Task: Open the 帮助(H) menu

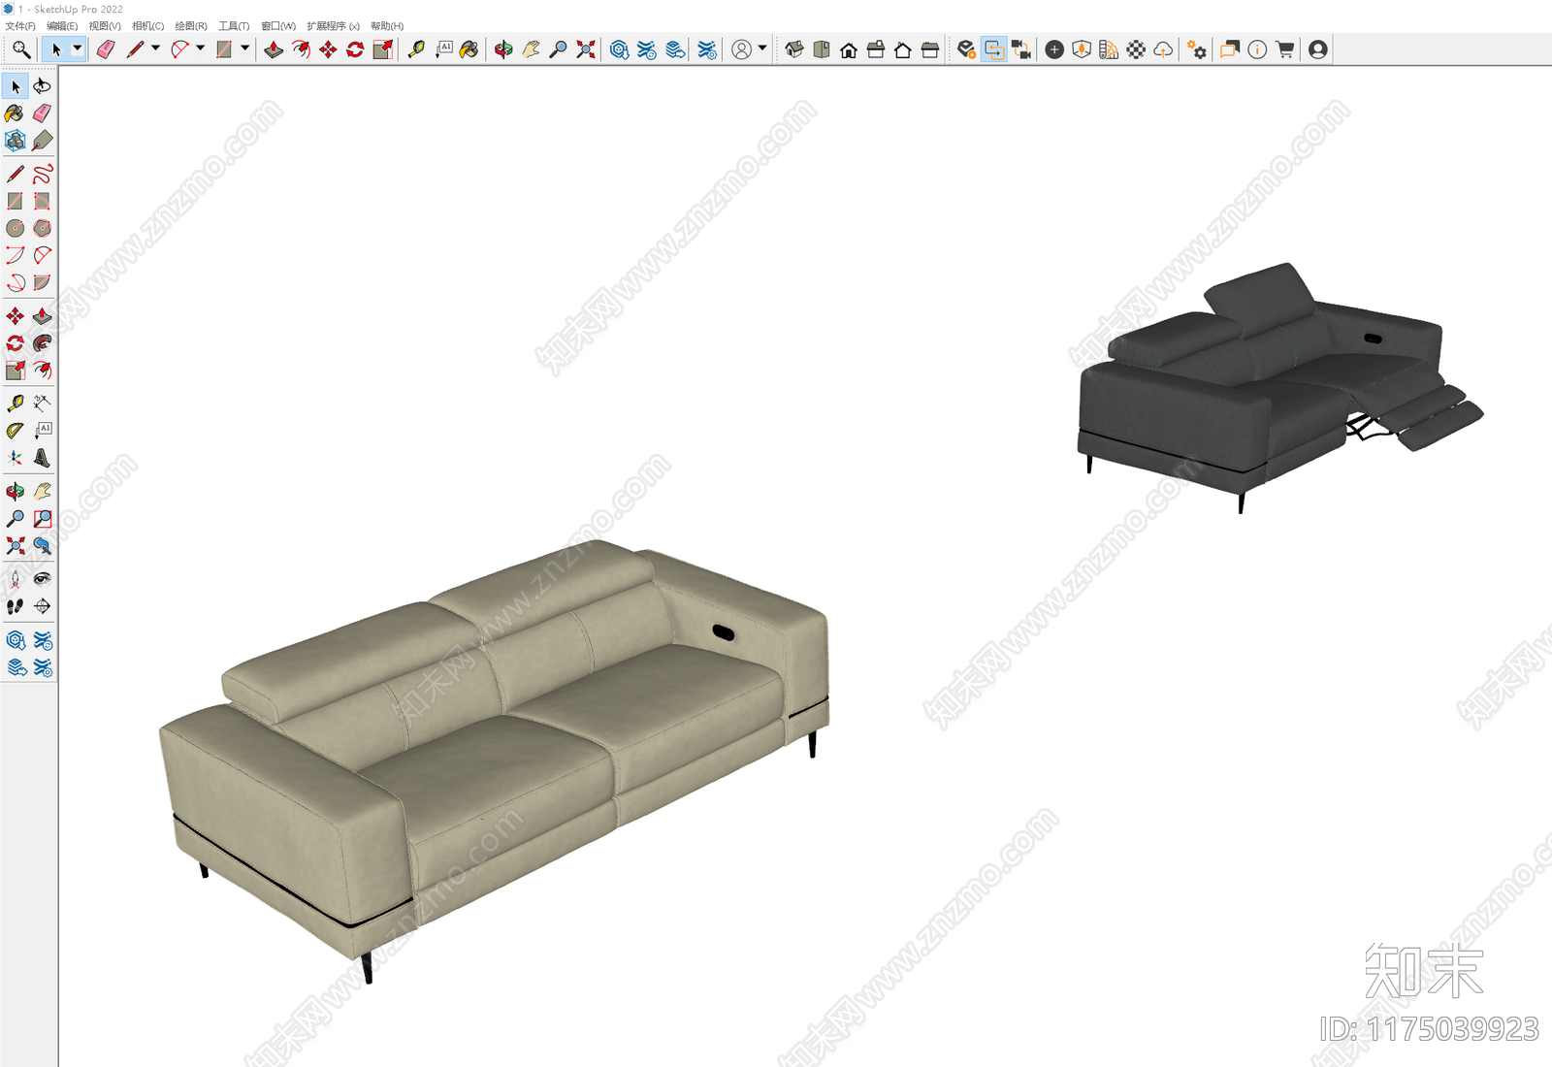Action: tap(387, 26)
